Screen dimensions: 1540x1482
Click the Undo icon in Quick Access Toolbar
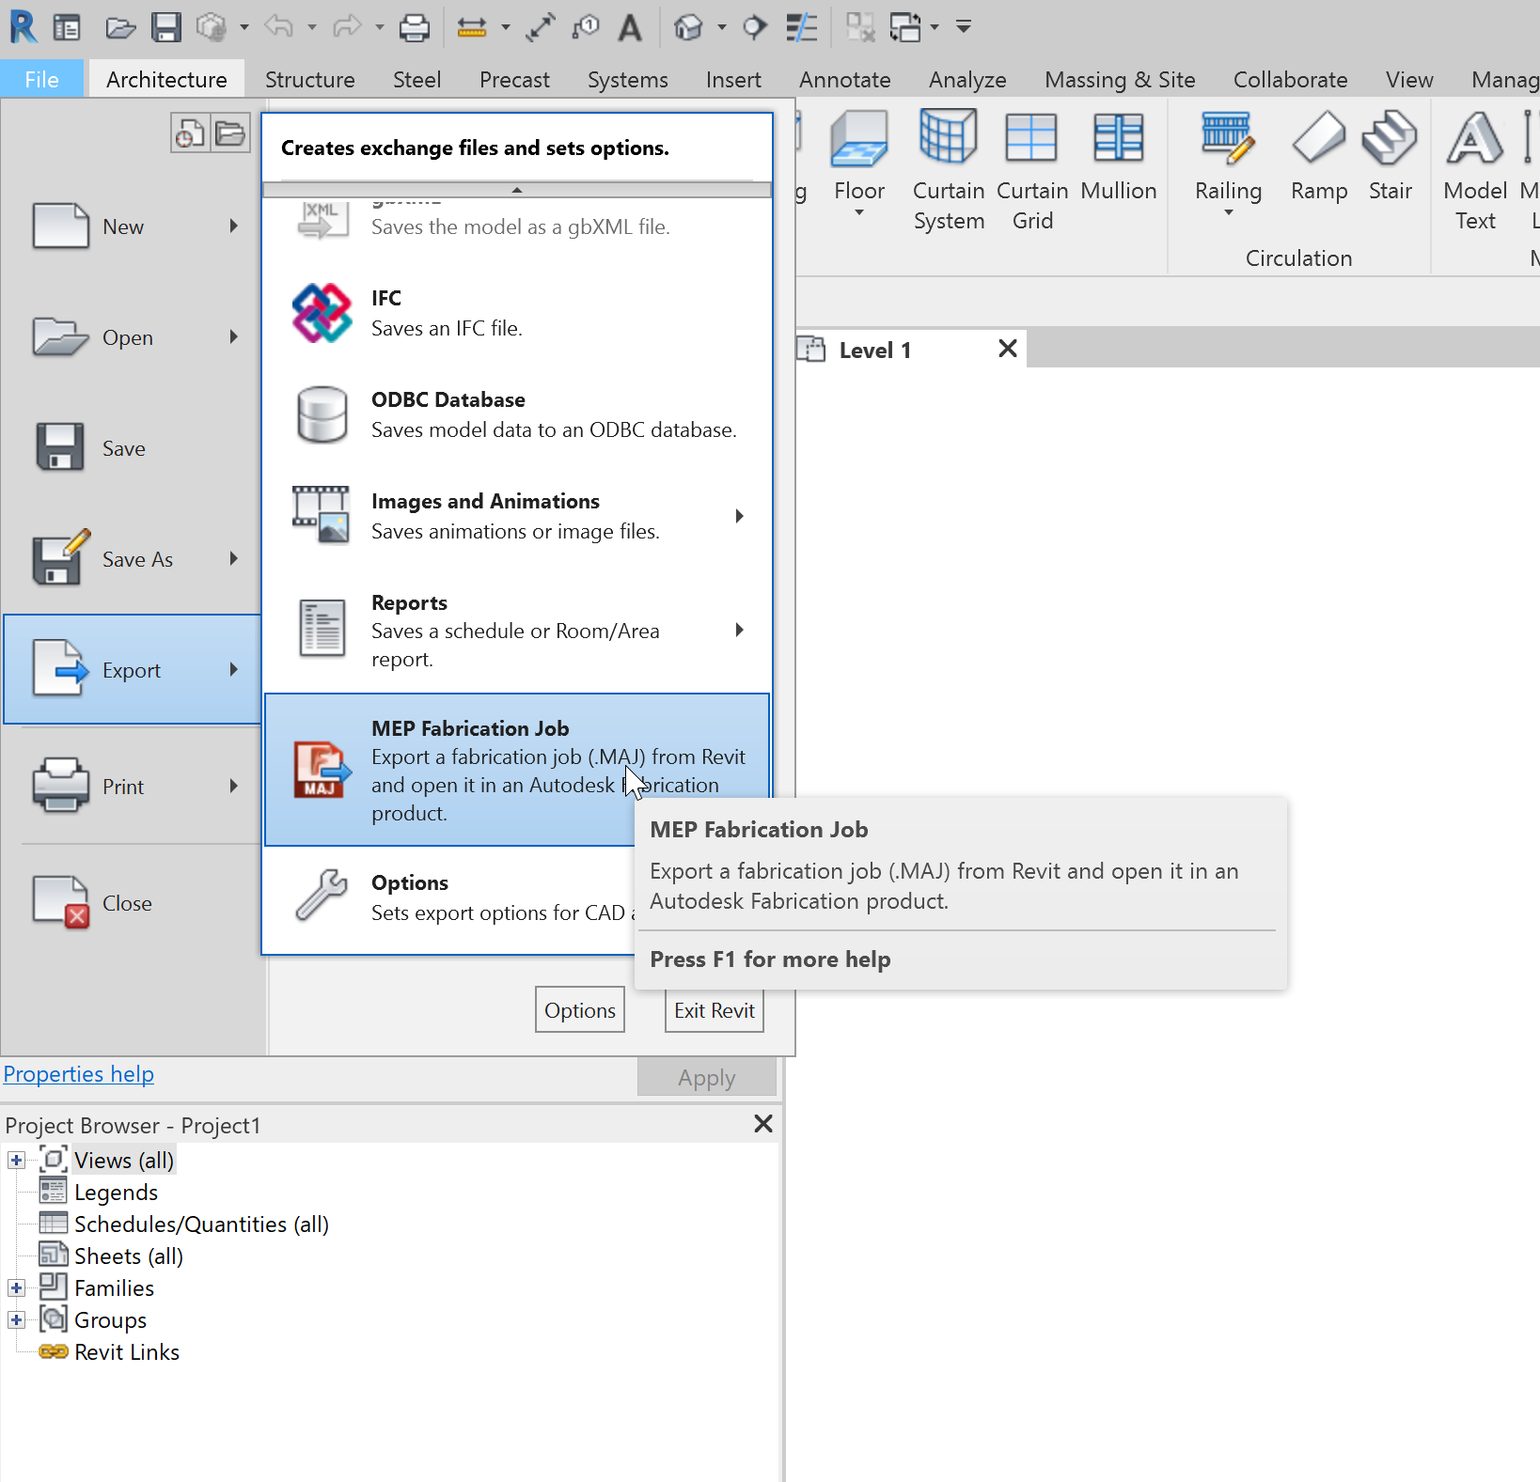[279, 27]
